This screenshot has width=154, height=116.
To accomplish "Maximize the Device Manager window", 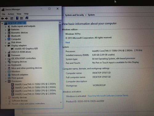I will [x=49, y=9].
